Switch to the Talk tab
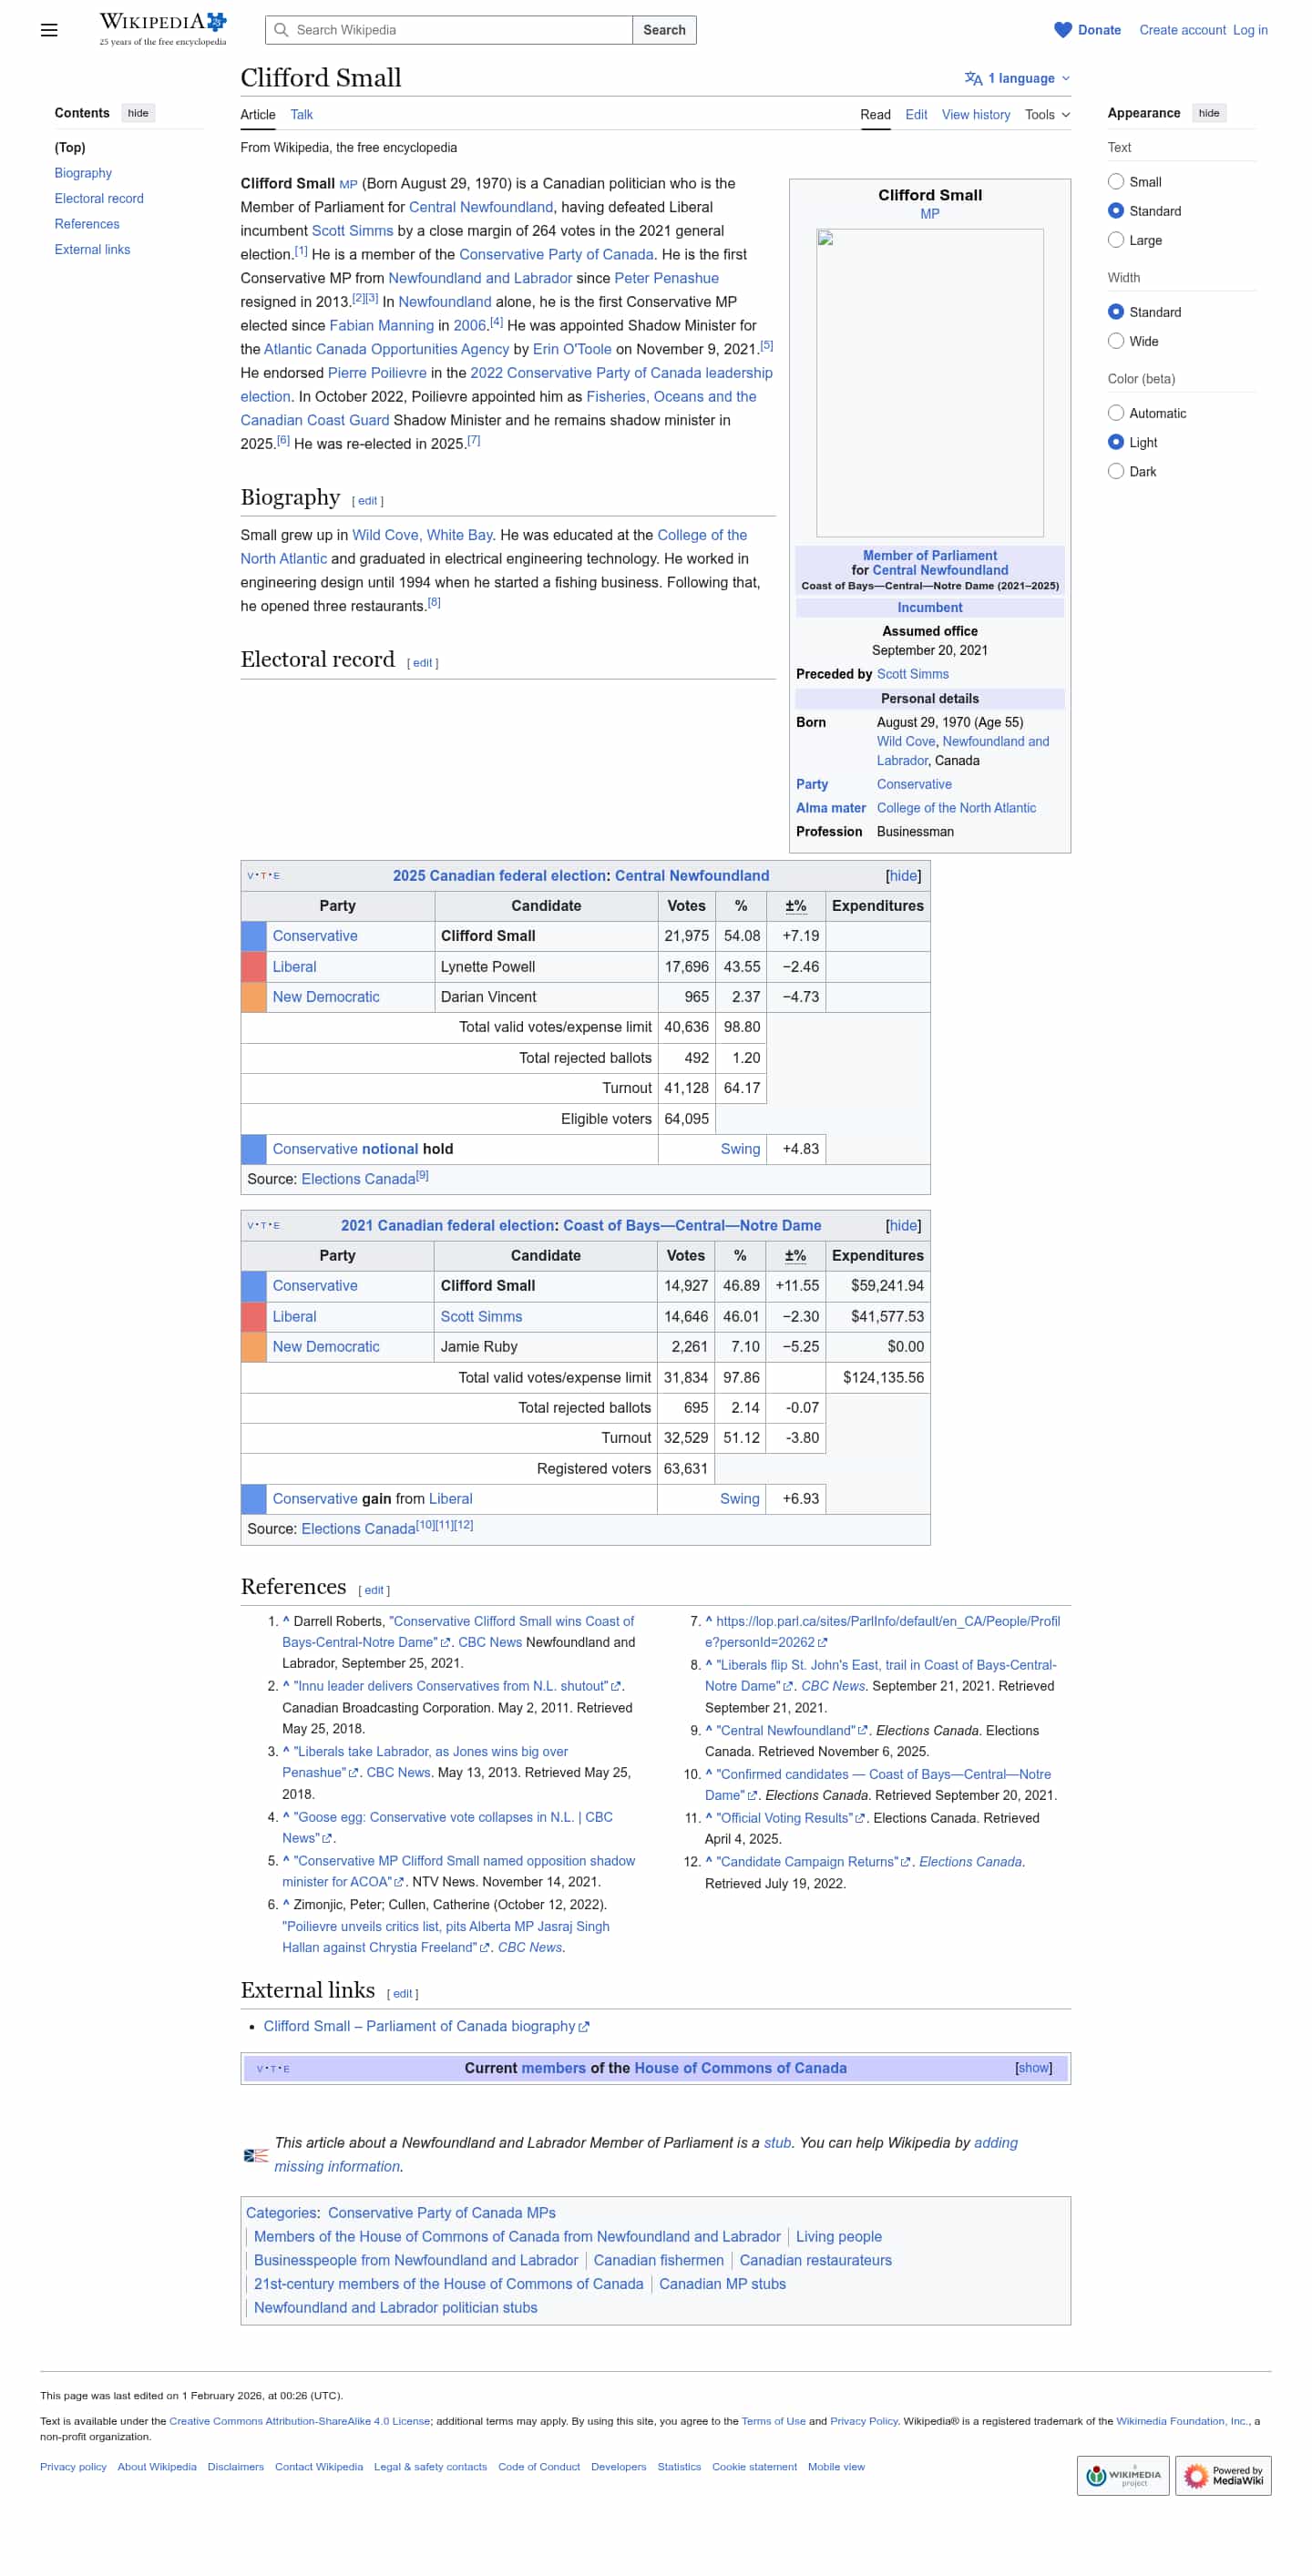This screenshot has height=2576, width=1312. 301,115
